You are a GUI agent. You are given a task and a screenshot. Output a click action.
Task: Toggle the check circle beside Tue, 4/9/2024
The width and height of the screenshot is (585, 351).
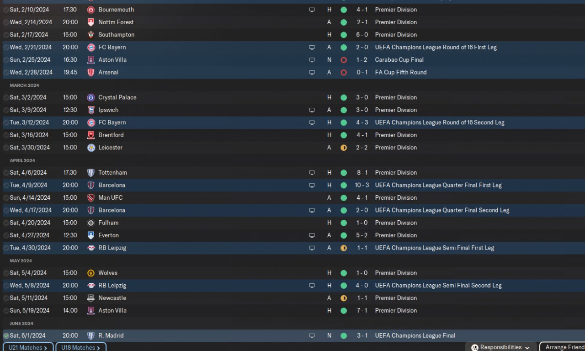click(6, 185)
